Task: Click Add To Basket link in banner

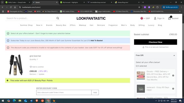Action: [97, 41]
